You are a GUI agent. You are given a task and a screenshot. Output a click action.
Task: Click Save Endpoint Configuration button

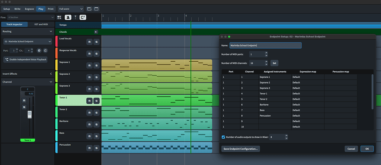tap(241, 149)
